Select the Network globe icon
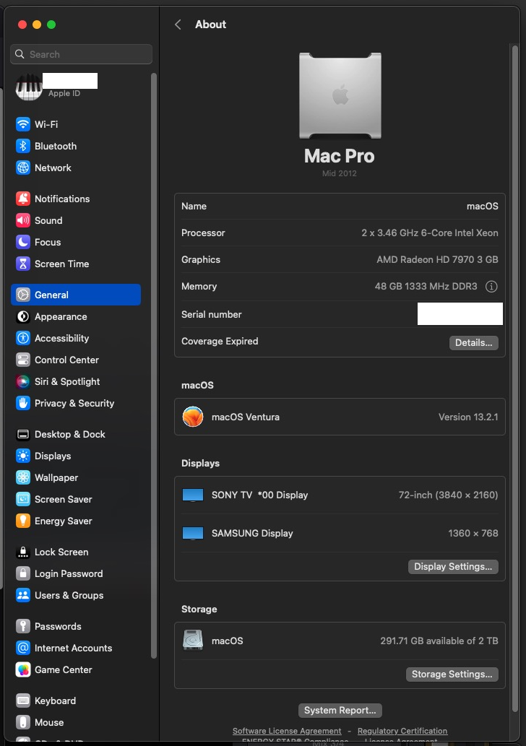This screenshot has width=526, height=746. 23,168
